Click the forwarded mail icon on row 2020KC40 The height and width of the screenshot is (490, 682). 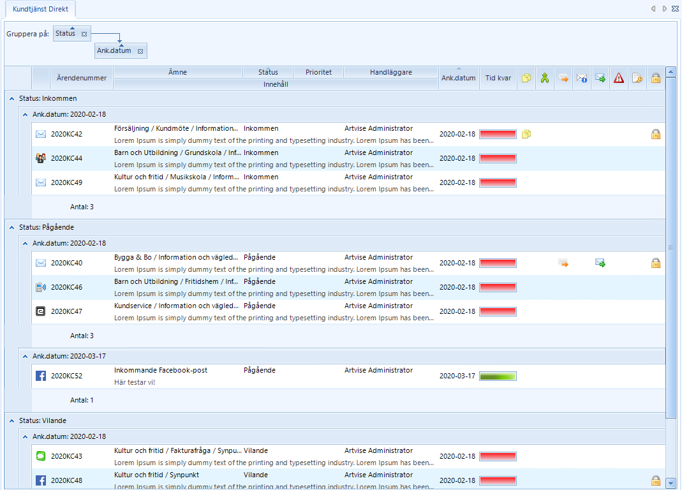click(563, 263)
